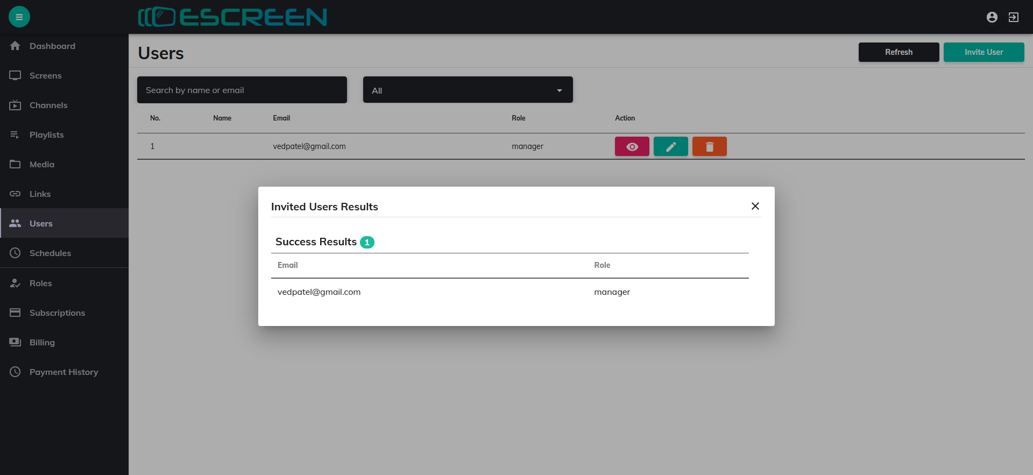Screen dimensions: 1033x475
Task: Close the Invited Users Results dialog
Action: [755, 206]
